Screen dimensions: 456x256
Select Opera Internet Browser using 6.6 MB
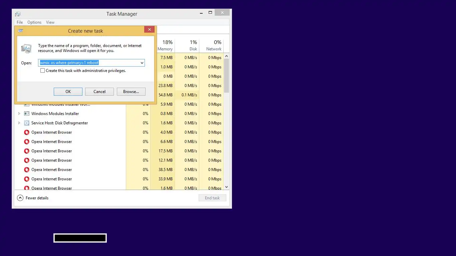(51, 142)
